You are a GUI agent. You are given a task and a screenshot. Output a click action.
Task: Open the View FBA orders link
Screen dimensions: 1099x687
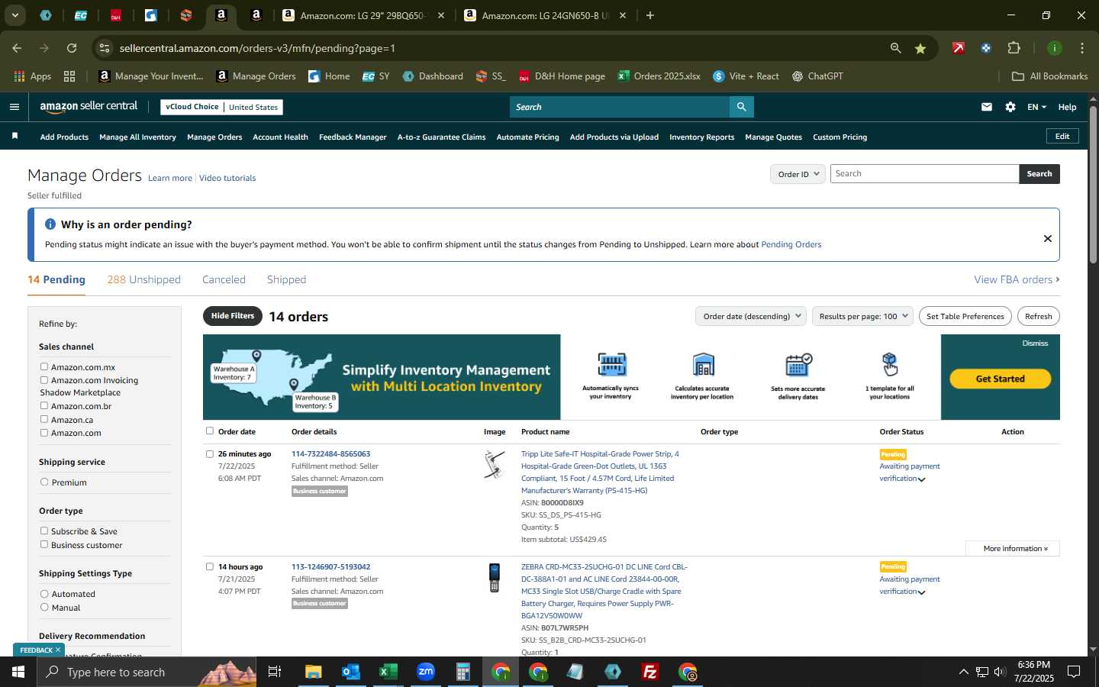[1017, 279]
